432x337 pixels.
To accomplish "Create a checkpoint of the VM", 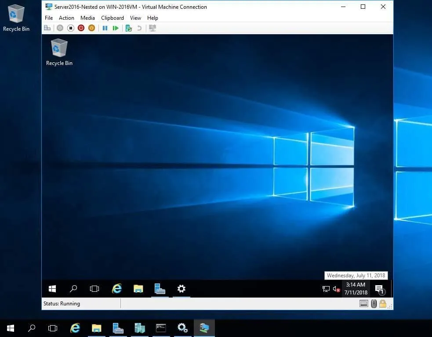I will click(x=128, y=28).
